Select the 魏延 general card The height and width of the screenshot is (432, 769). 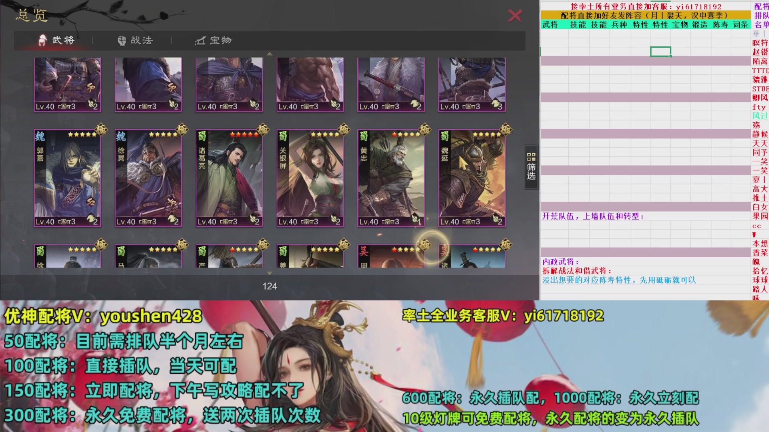pyautogui.click(x=472, y=178)
